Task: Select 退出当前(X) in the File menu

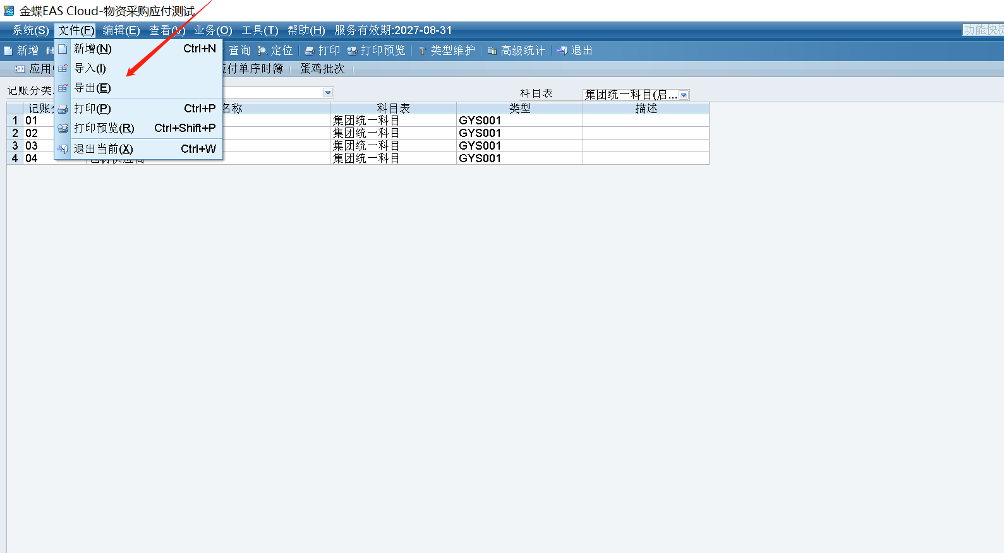Action: pyautogui.click(x=103, y=149)
